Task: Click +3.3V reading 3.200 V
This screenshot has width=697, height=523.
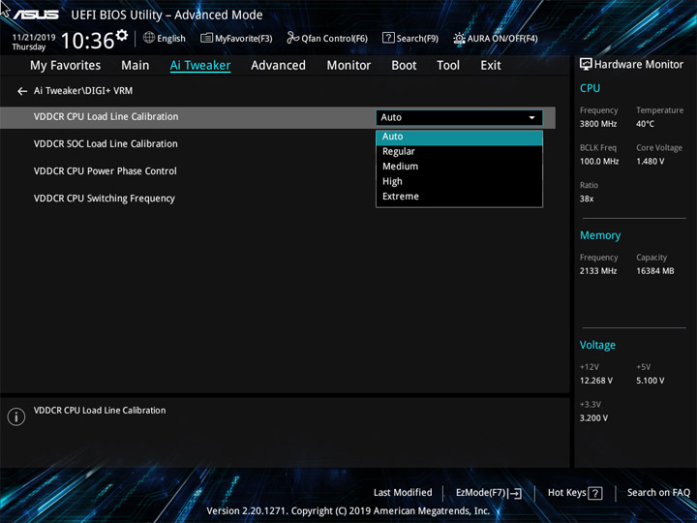Action: tap(593, 418)
